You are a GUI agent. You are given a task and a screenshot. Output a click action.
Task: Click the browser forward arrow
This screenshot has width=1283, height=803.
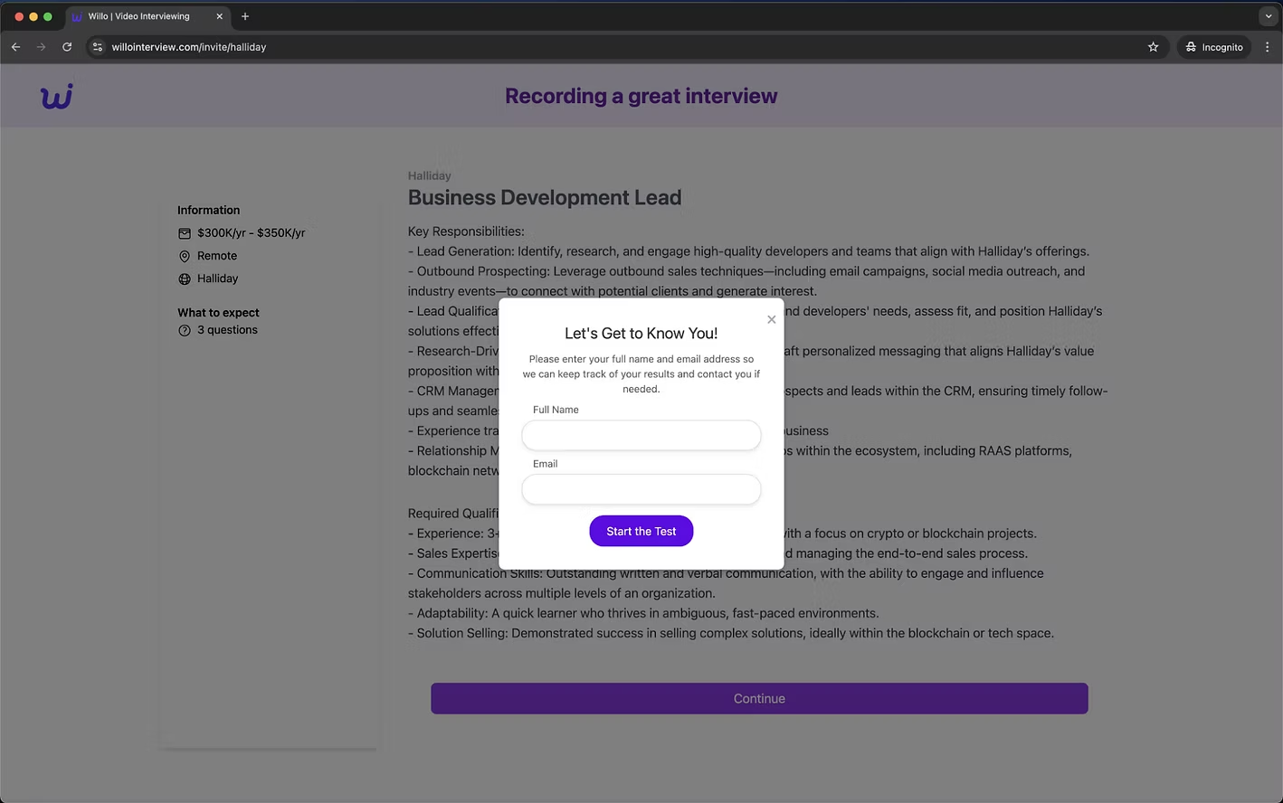click(x=41, y=47)
